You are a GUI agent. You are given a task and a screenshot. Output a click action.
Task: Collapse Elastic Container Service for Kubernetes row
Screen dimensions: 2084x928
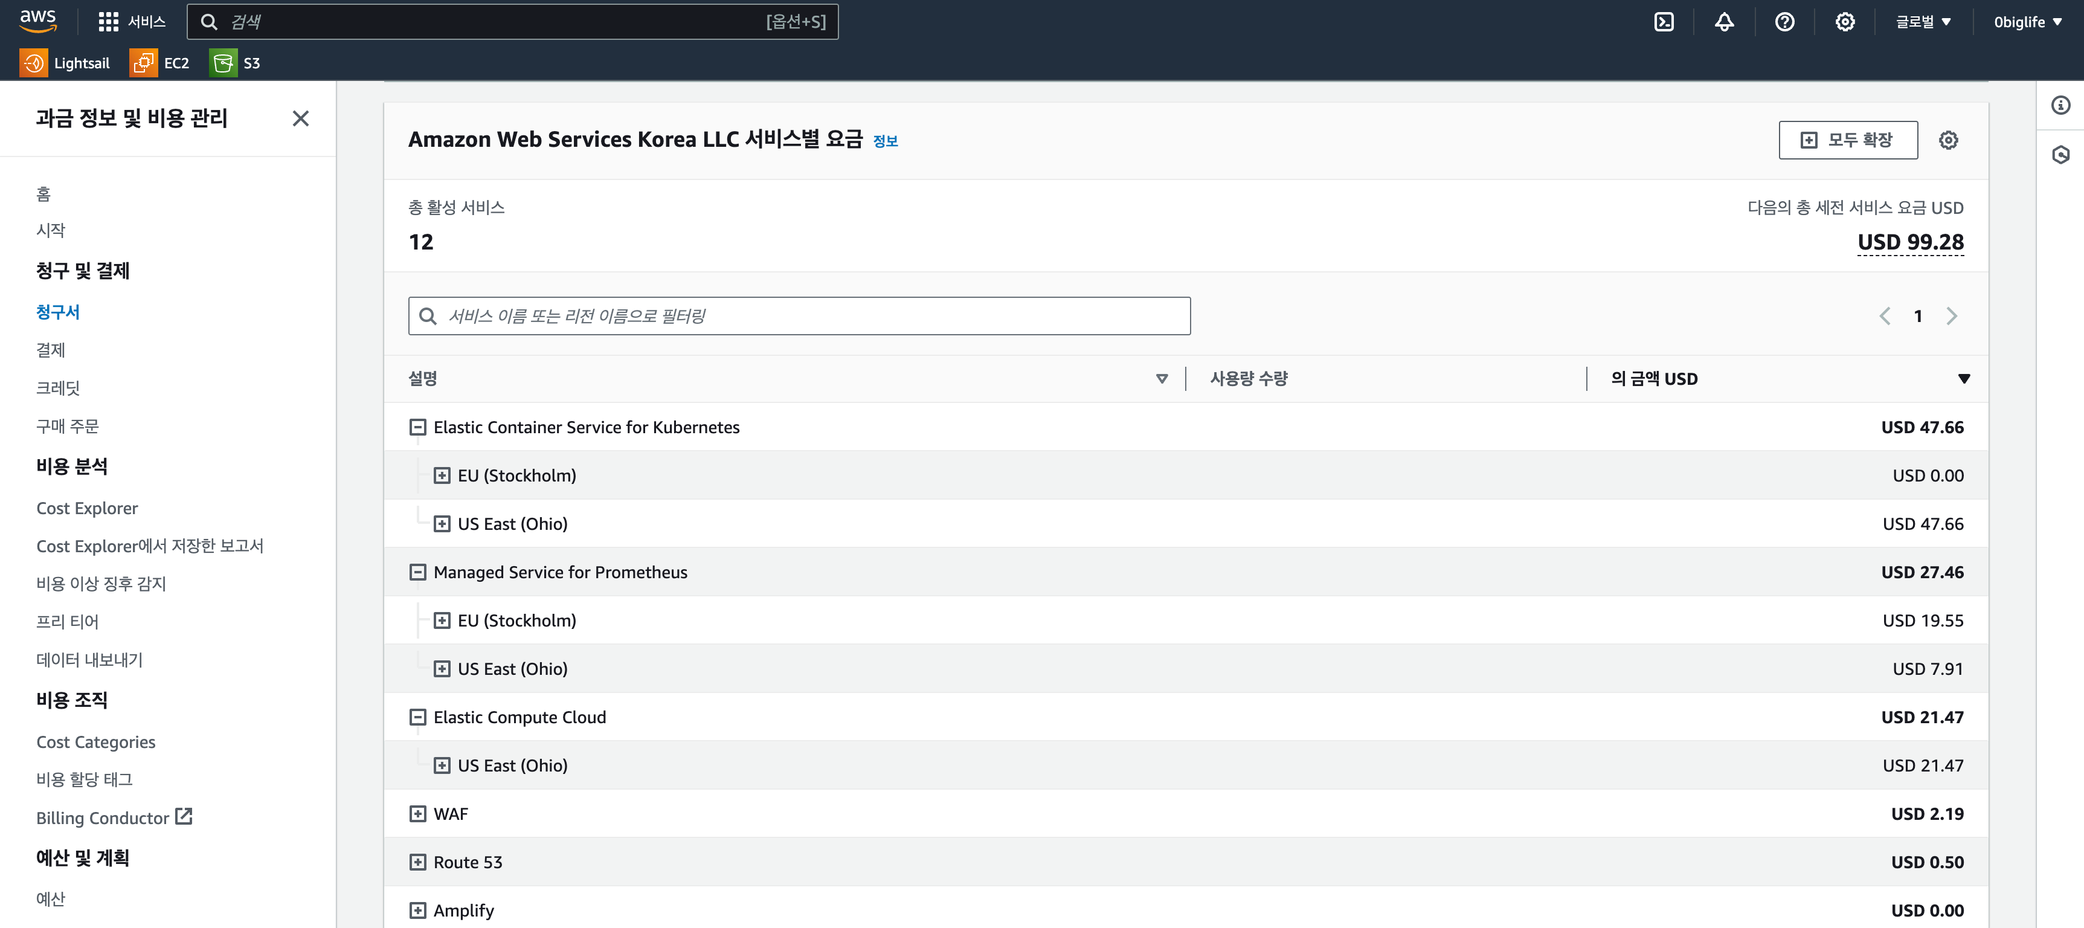point(417,427)
